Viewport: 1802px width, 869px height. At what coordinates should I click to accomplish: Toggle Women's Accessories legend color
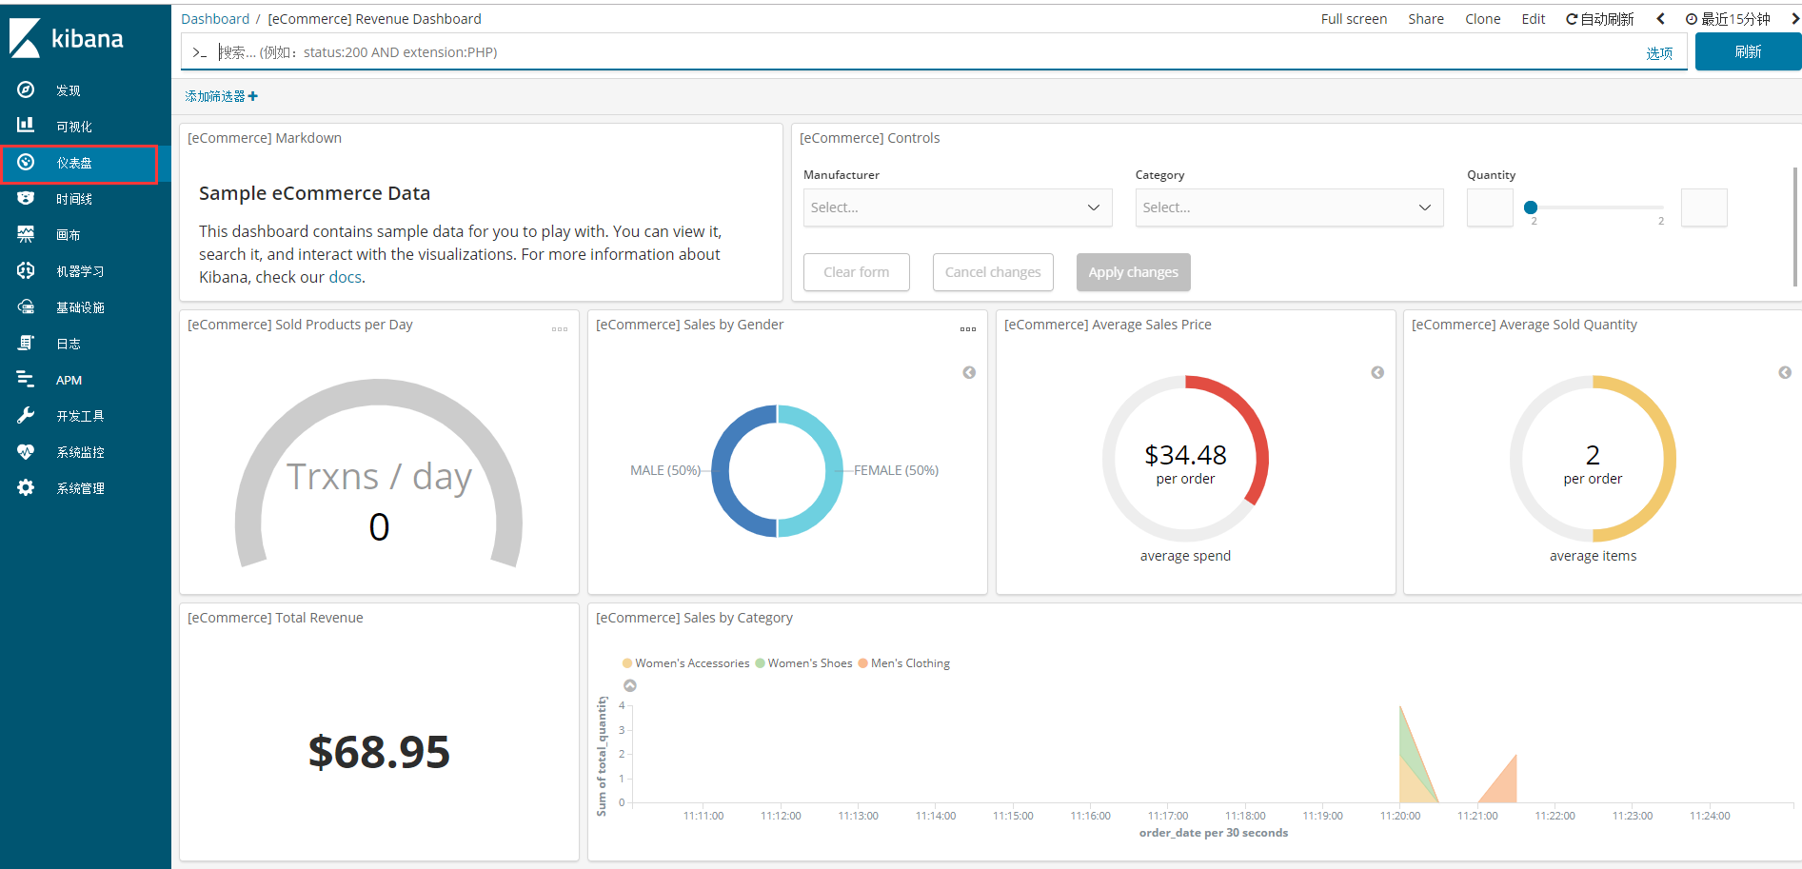pyautogui.click(x=627, y=663)
